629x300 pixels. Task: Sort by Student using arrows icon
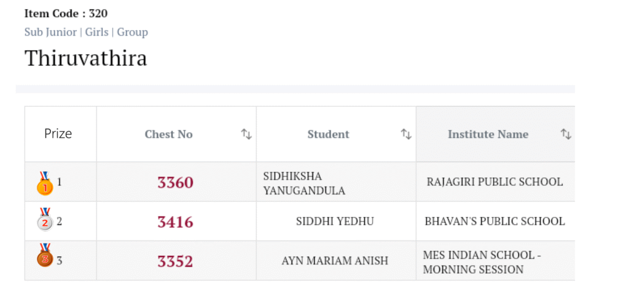[x=406, y=134]
